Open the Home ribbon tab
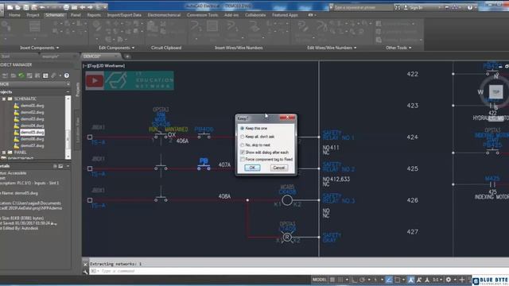Viewport: 509px width, 286px height. coord(14,15)
